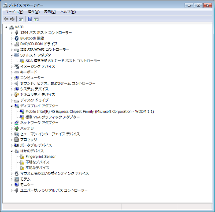
Task: Click the rightmost toolbar icon after the Help icon
Action: tap(36, 19)
